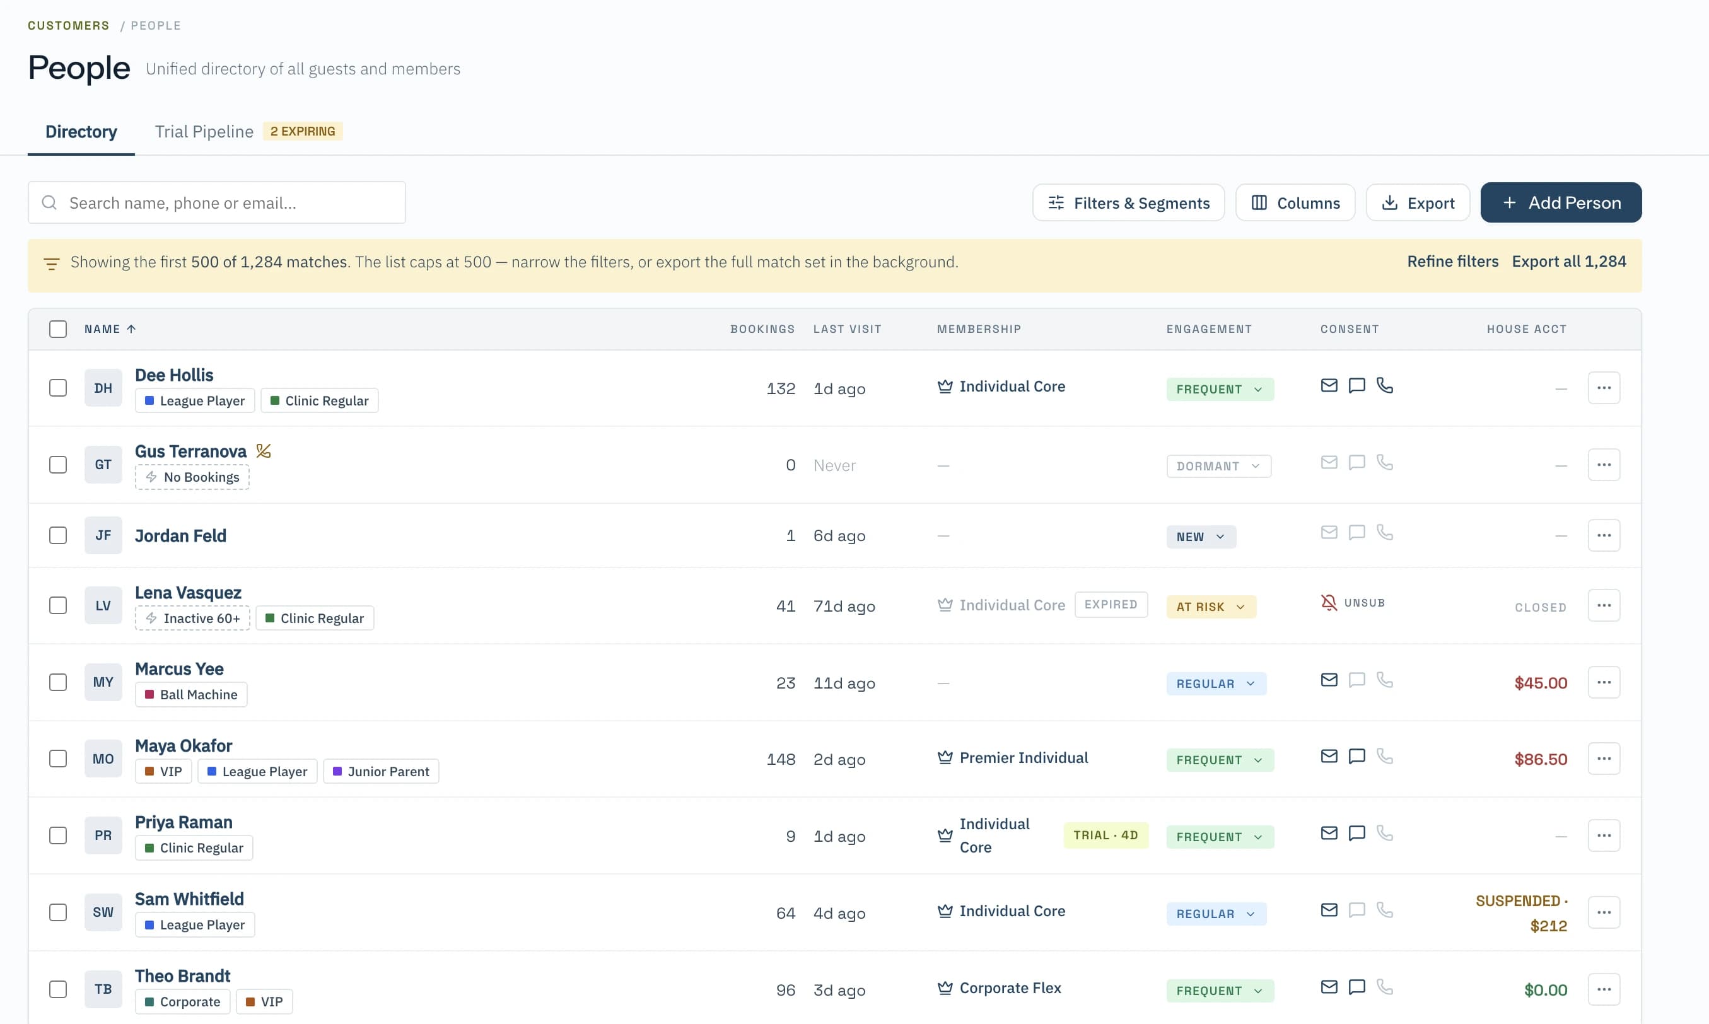This screenshot has width=1709, height=1024.
Task: Open the REGULAR dropdown for Sam Whitfield
Action: pos(1216,914)
